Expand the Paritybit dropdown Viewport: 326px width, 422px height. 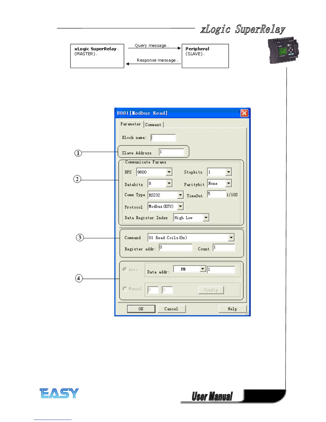pyautogui.click(x=229, y=183)
